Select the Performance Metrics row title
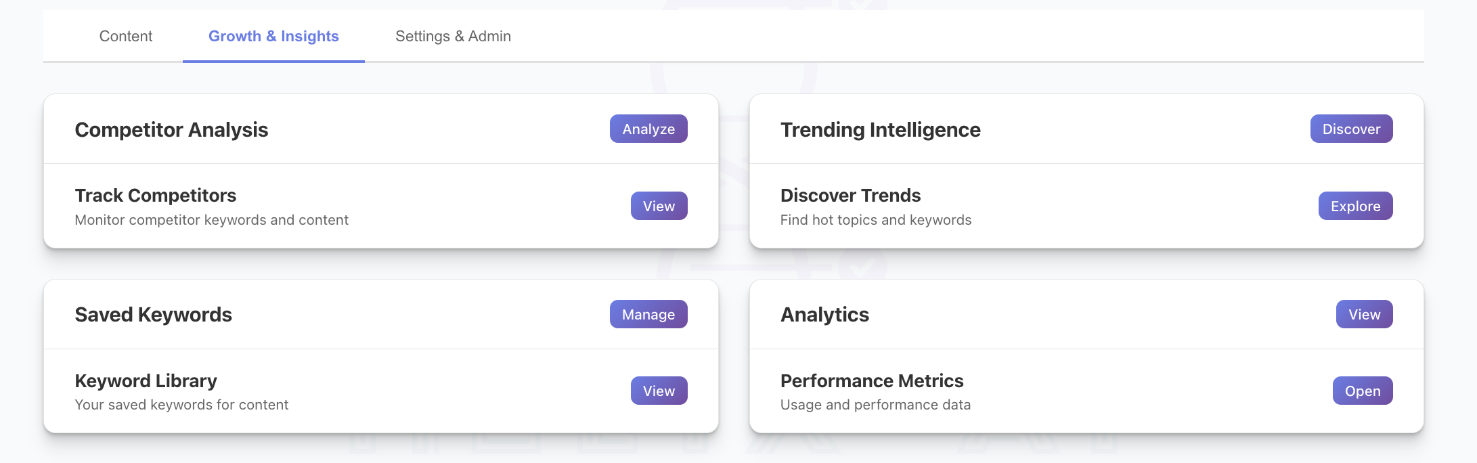The width and height of the screenshot is (1477, 463). (871, 381)
